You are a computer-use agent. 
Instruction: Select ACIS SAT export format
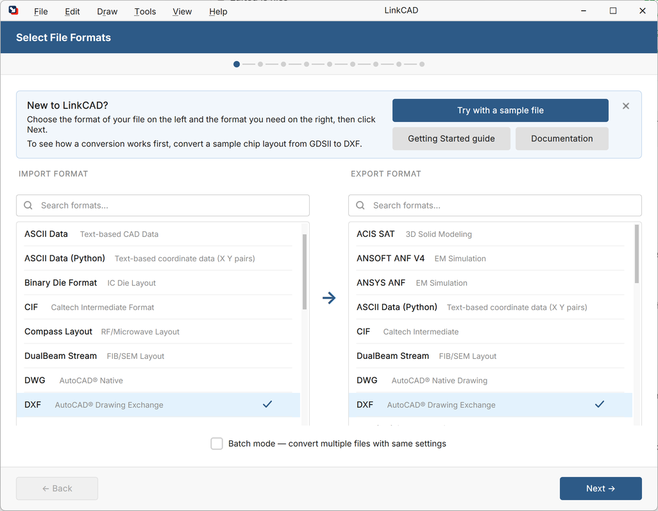coord(490,234)
